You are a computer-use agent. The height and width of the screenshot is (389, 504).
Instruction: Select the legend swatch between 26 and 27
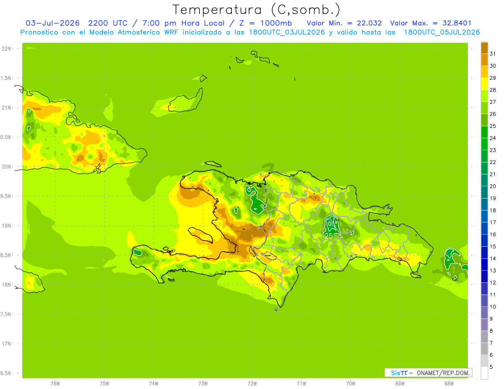coord(484,108)
